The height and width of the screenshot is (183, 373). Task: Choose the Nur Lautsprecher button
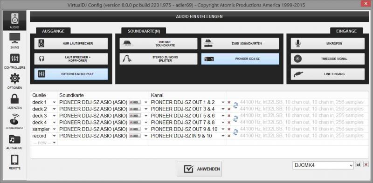tap(71, 44)
